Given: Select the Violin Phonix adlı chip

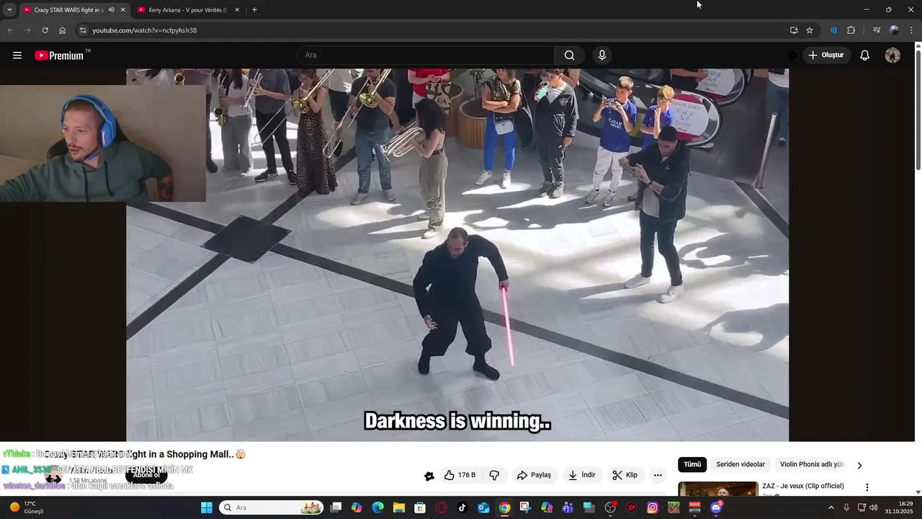Looking at the screenshot, I should tap(812, 465).
